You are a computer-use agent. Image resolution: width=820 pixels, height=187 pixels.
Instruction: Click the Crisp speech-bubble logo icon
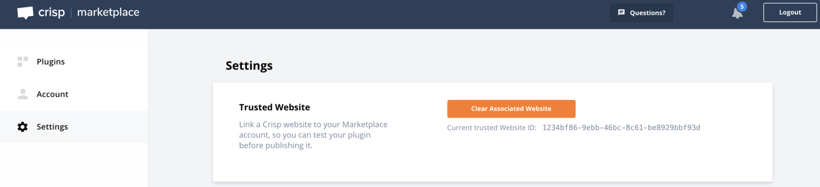tap(25, 13)
